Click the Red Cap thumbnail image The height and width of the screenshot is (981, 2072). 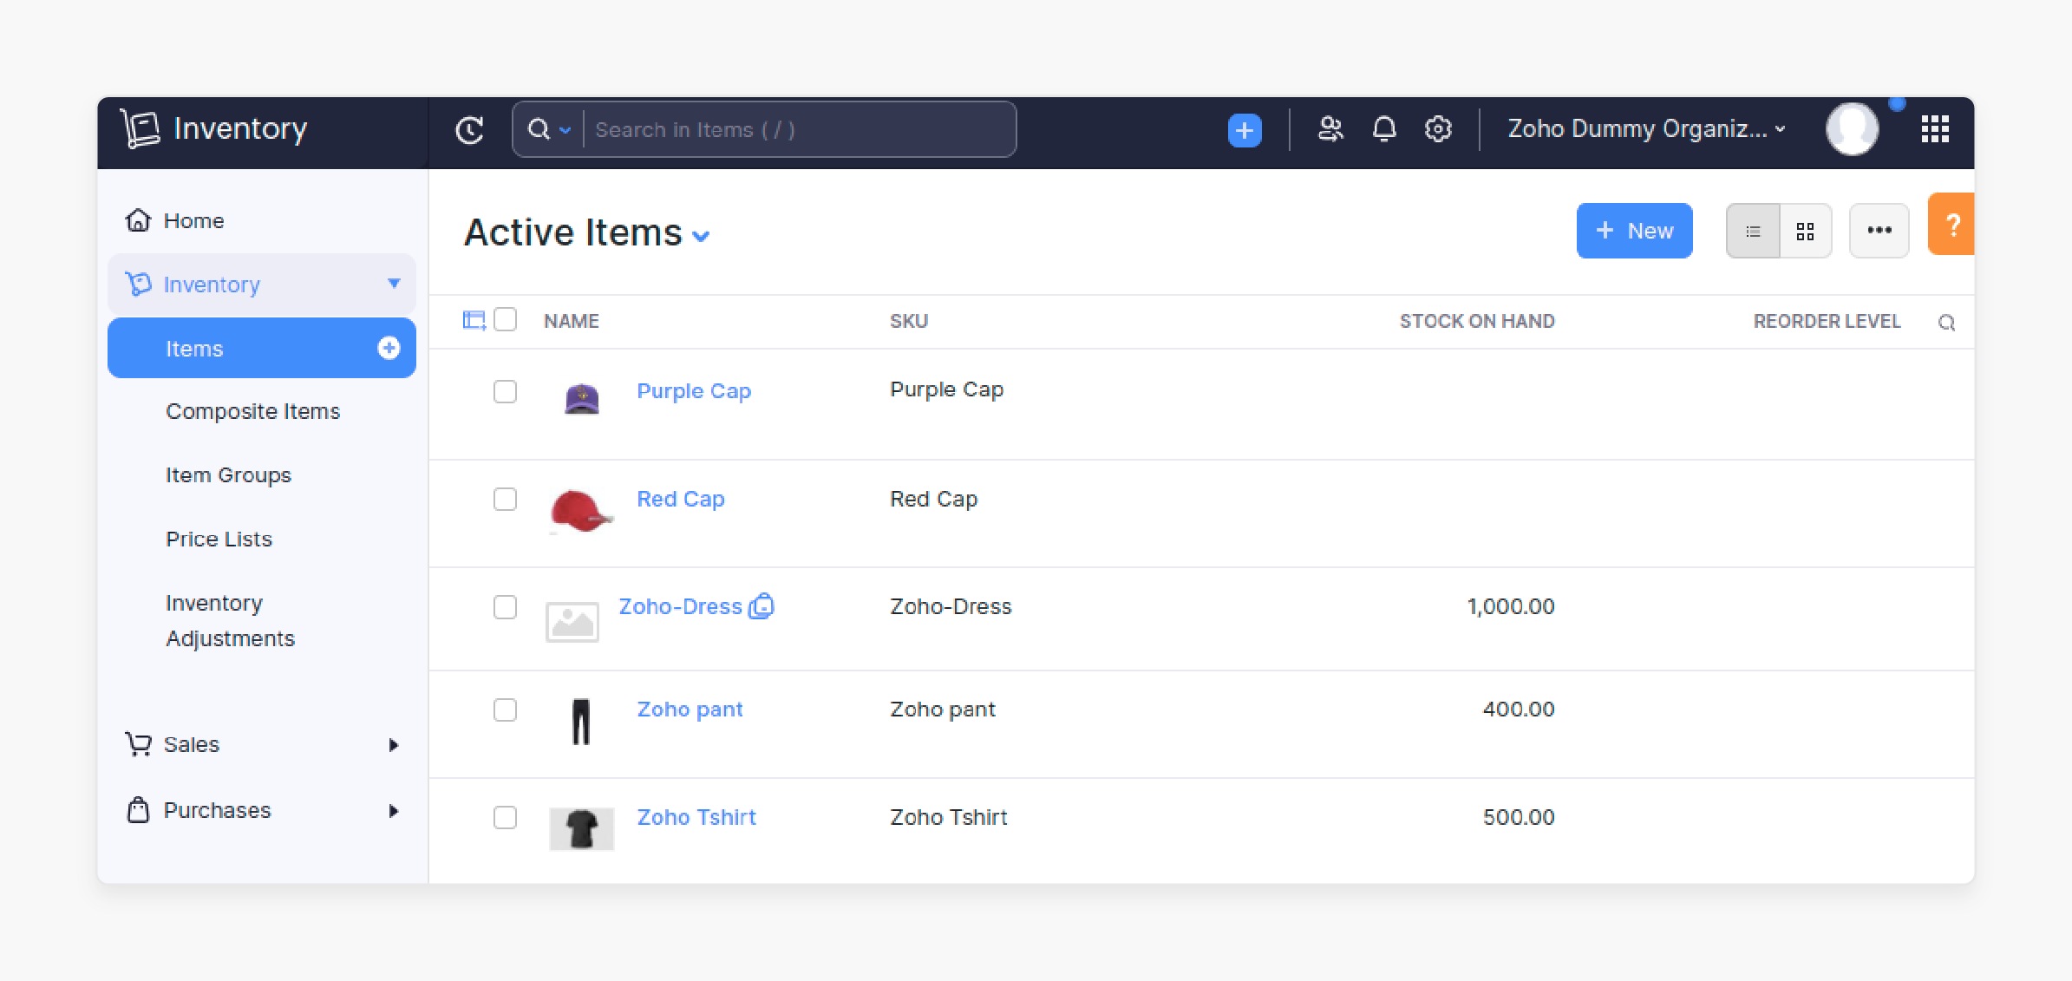point(580,511)
